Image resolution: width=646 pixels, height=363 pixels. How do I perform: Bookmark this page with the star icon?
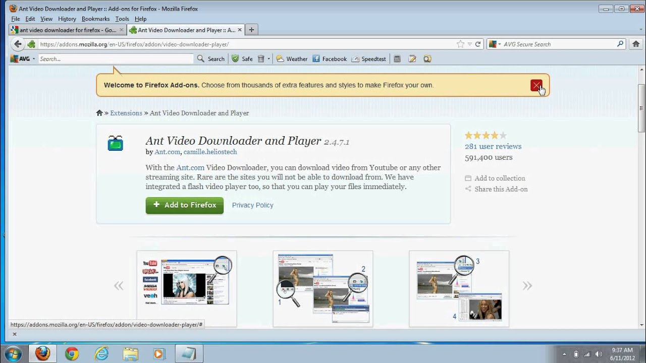coord(460,44)
